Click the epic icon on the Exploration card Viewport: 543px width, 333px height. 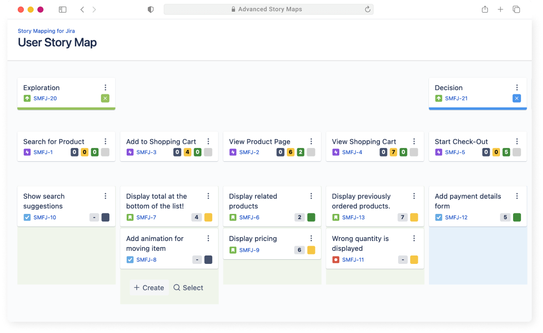point(26,99)
